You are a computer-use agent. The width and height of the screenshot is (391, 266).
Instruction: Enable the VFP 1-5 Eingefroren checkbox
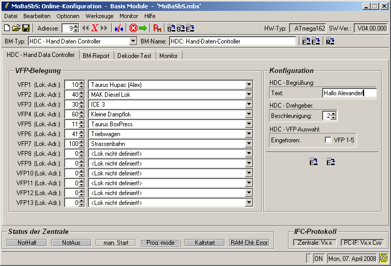coord(328,140)
